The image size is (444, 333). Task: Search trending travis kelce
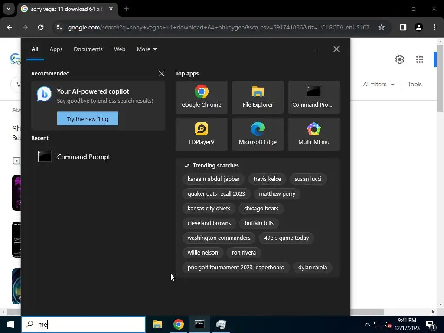267,179
